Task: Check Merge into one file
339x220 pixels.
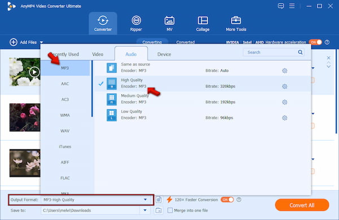Action: [170, 210]
